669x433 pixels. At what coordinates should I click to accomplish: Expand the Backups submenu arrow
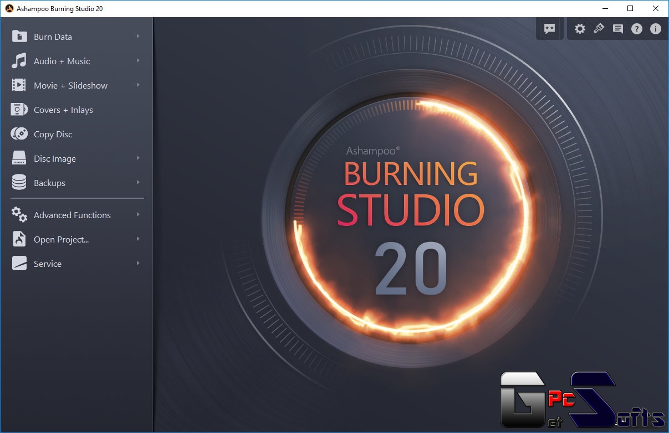click(138, 183)
